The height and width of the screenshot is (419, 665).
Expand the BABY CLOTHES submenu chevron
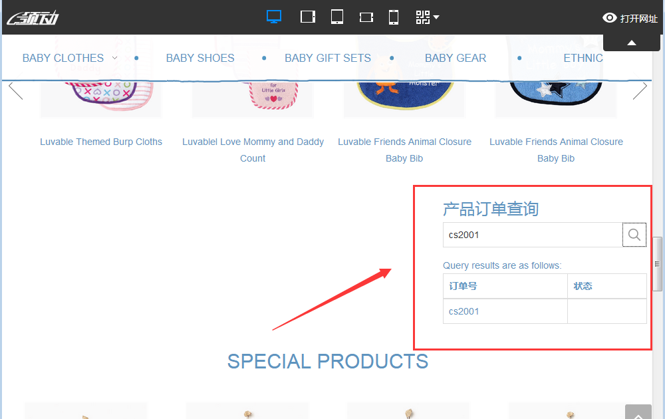point(114,58)
